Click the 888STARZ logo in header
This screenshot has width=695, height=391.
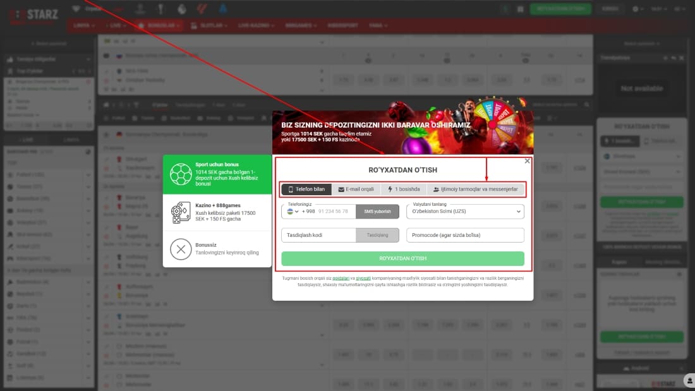[x=34, y=16]
